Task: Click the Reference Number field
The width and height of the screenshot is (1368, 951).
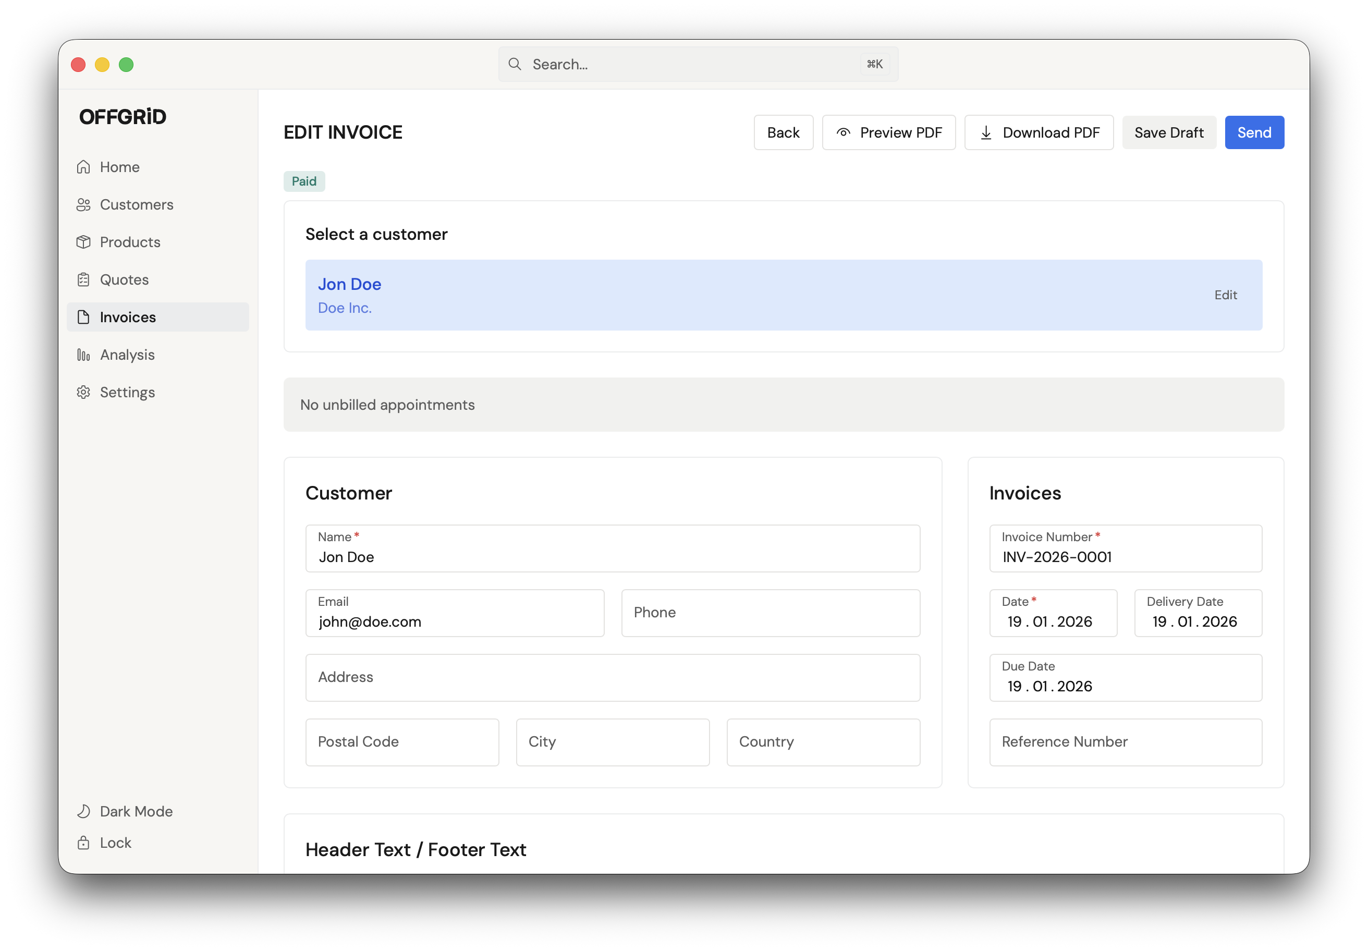Action: tap(1125, 742)
